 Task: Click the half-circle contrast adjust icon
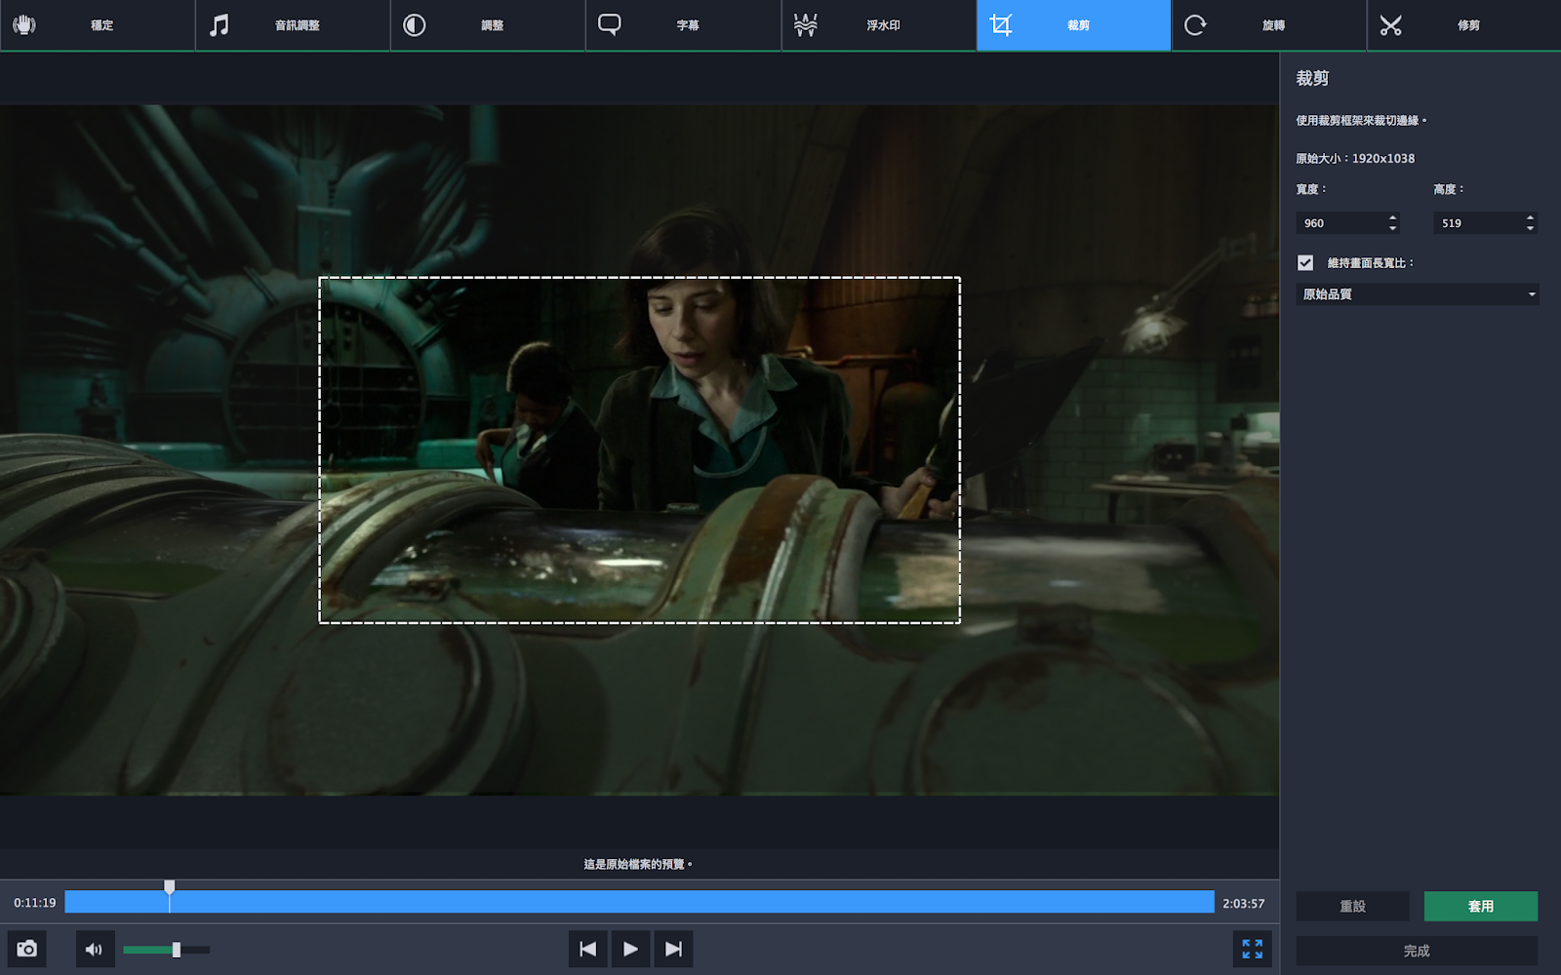click(x=415, y=24)
